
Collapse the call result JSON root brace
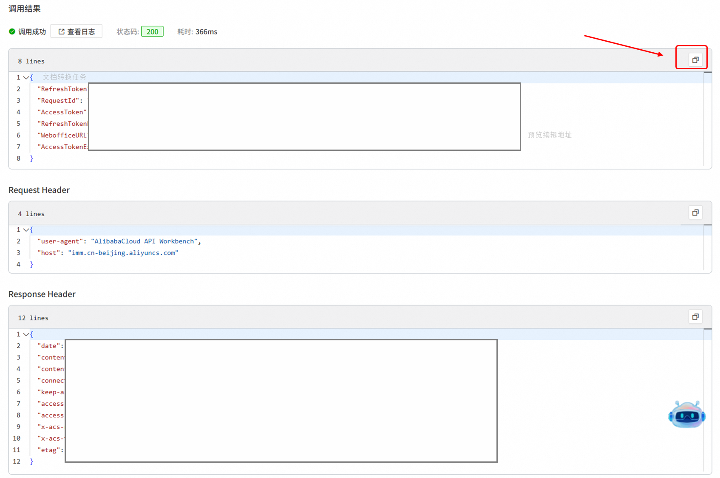(26, 77)
